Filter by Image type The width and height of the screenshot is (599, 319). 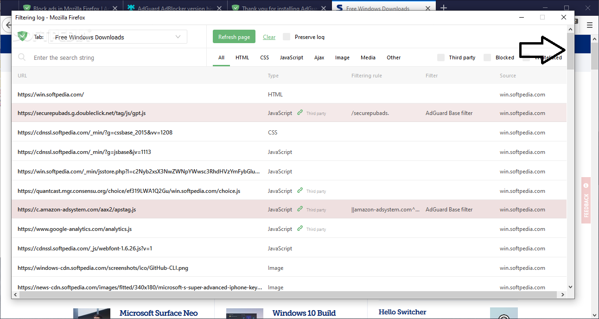point(342,57)
